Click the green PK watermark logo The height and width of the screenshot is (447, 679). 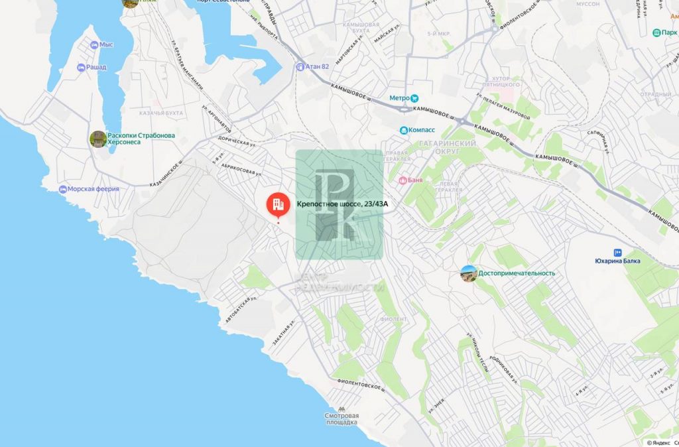(339, 204)
